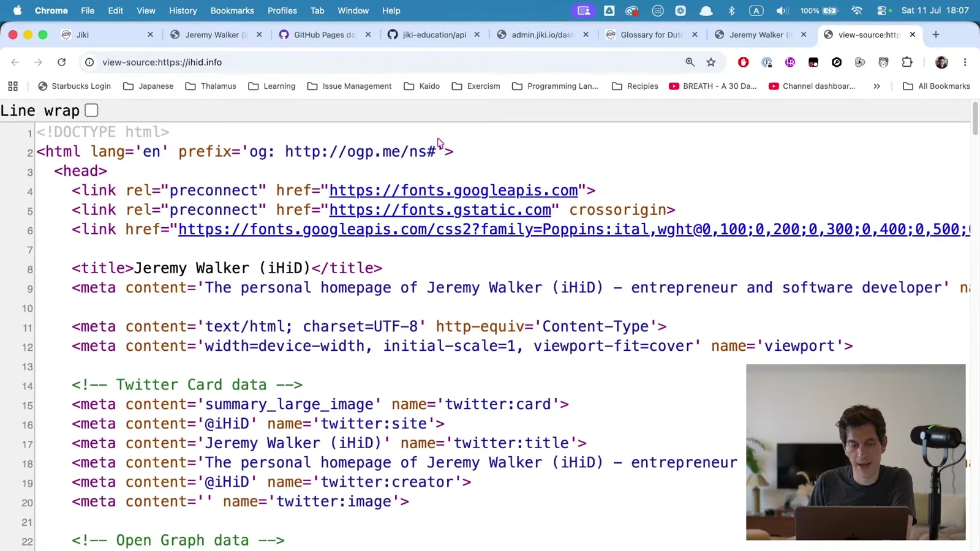Image resolution: width=980 pixels, height=551 pixels.
Task: Open the zoom magnifier icon in address bar
Action: [690, 62]
